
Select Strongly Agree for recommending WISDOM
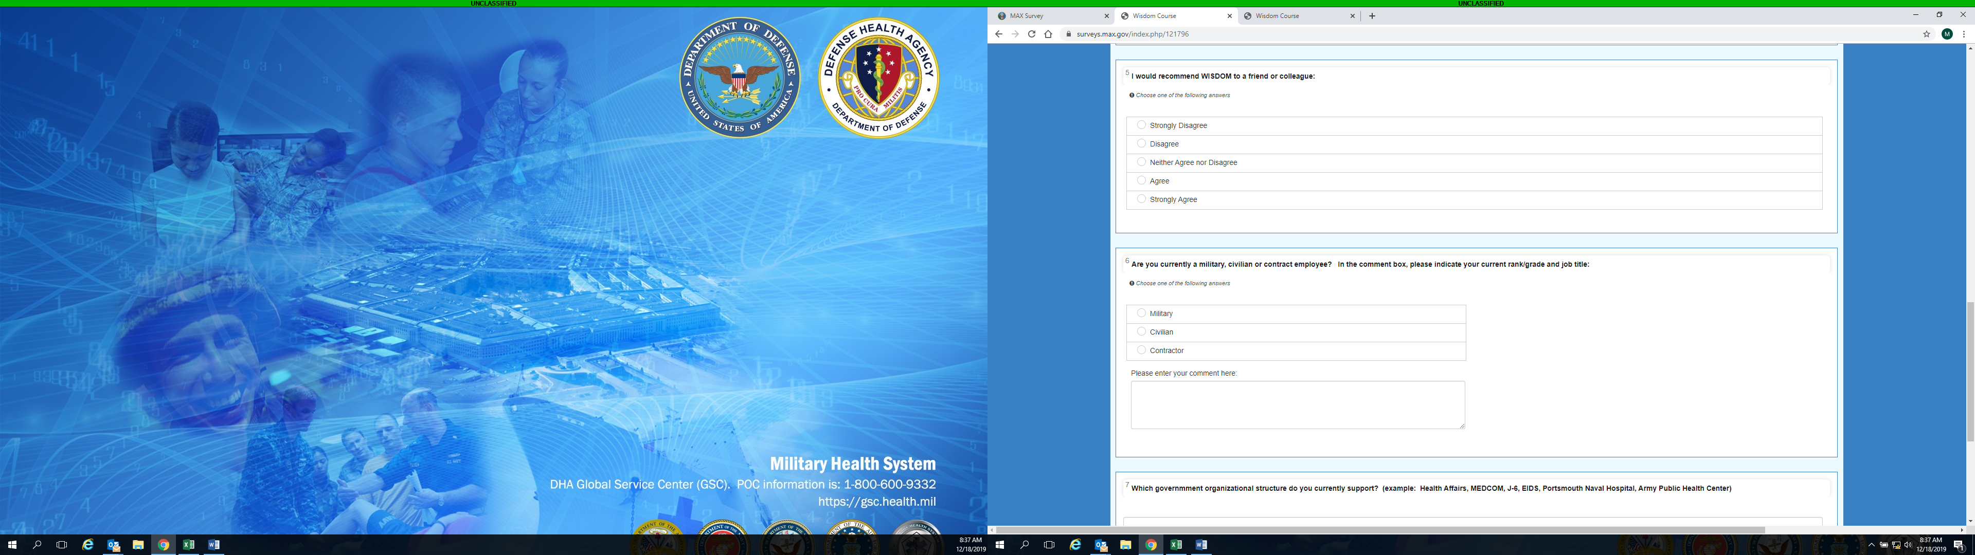(1142, 199)
